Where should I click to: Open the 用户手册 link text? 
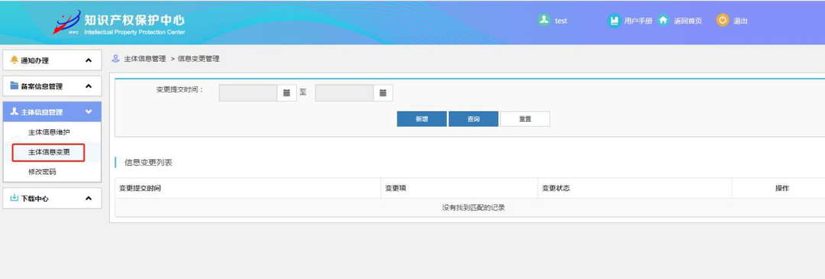638,21
